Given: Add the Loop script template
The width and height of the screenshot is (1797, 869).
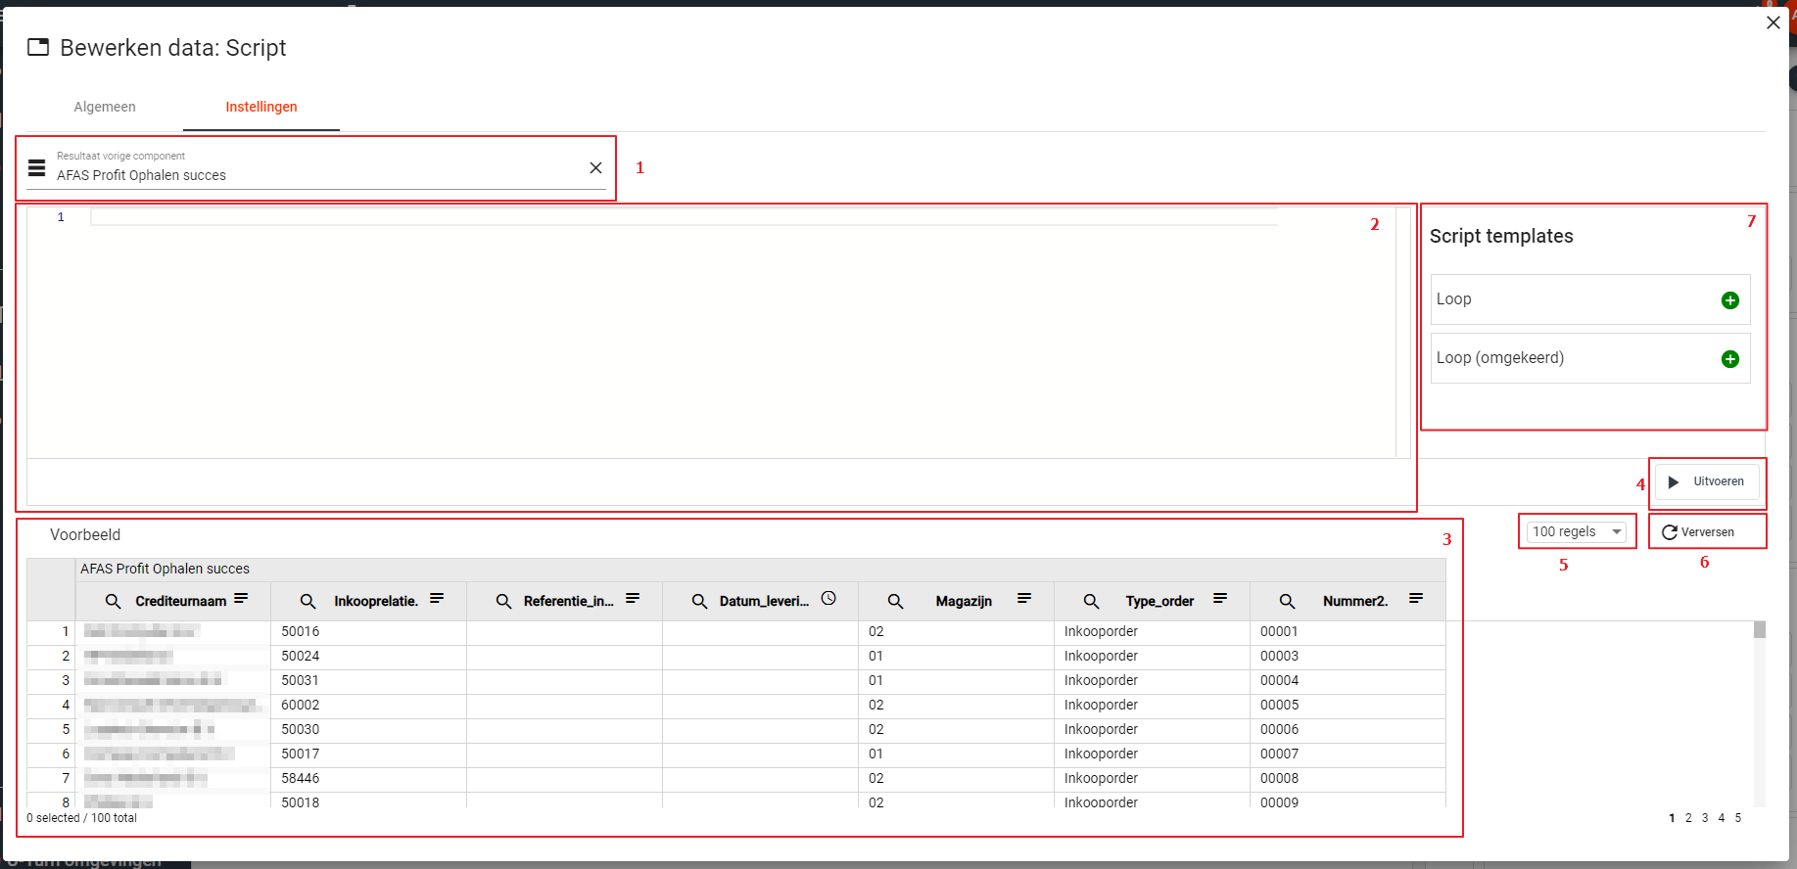Looking at the screenshot, I should [1729, 300].
